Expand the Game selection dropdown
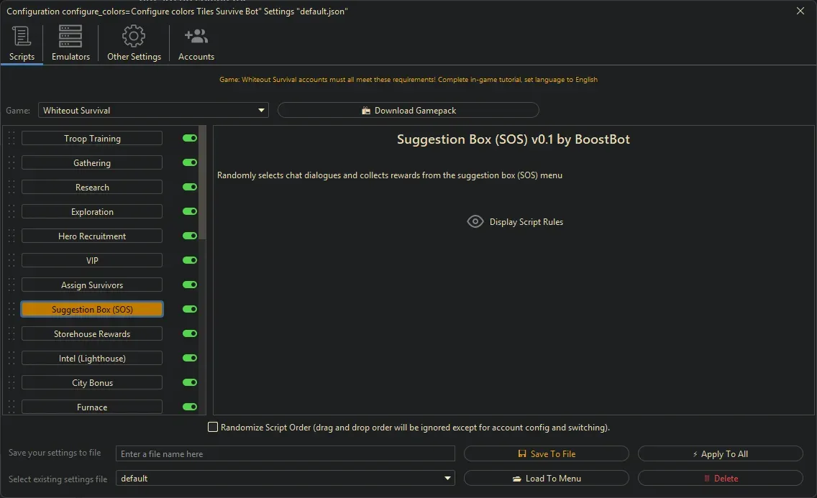Screen dimensions: 817x498 coord(261,111)
